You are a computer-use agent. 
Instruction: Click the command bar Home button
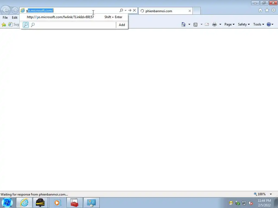[184, 24]
